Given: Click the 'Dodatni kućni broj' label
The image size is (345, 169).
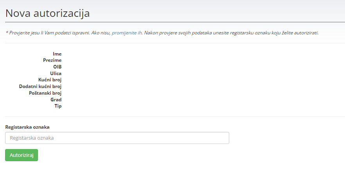Looking at the screenshot, I should (40, 86).
